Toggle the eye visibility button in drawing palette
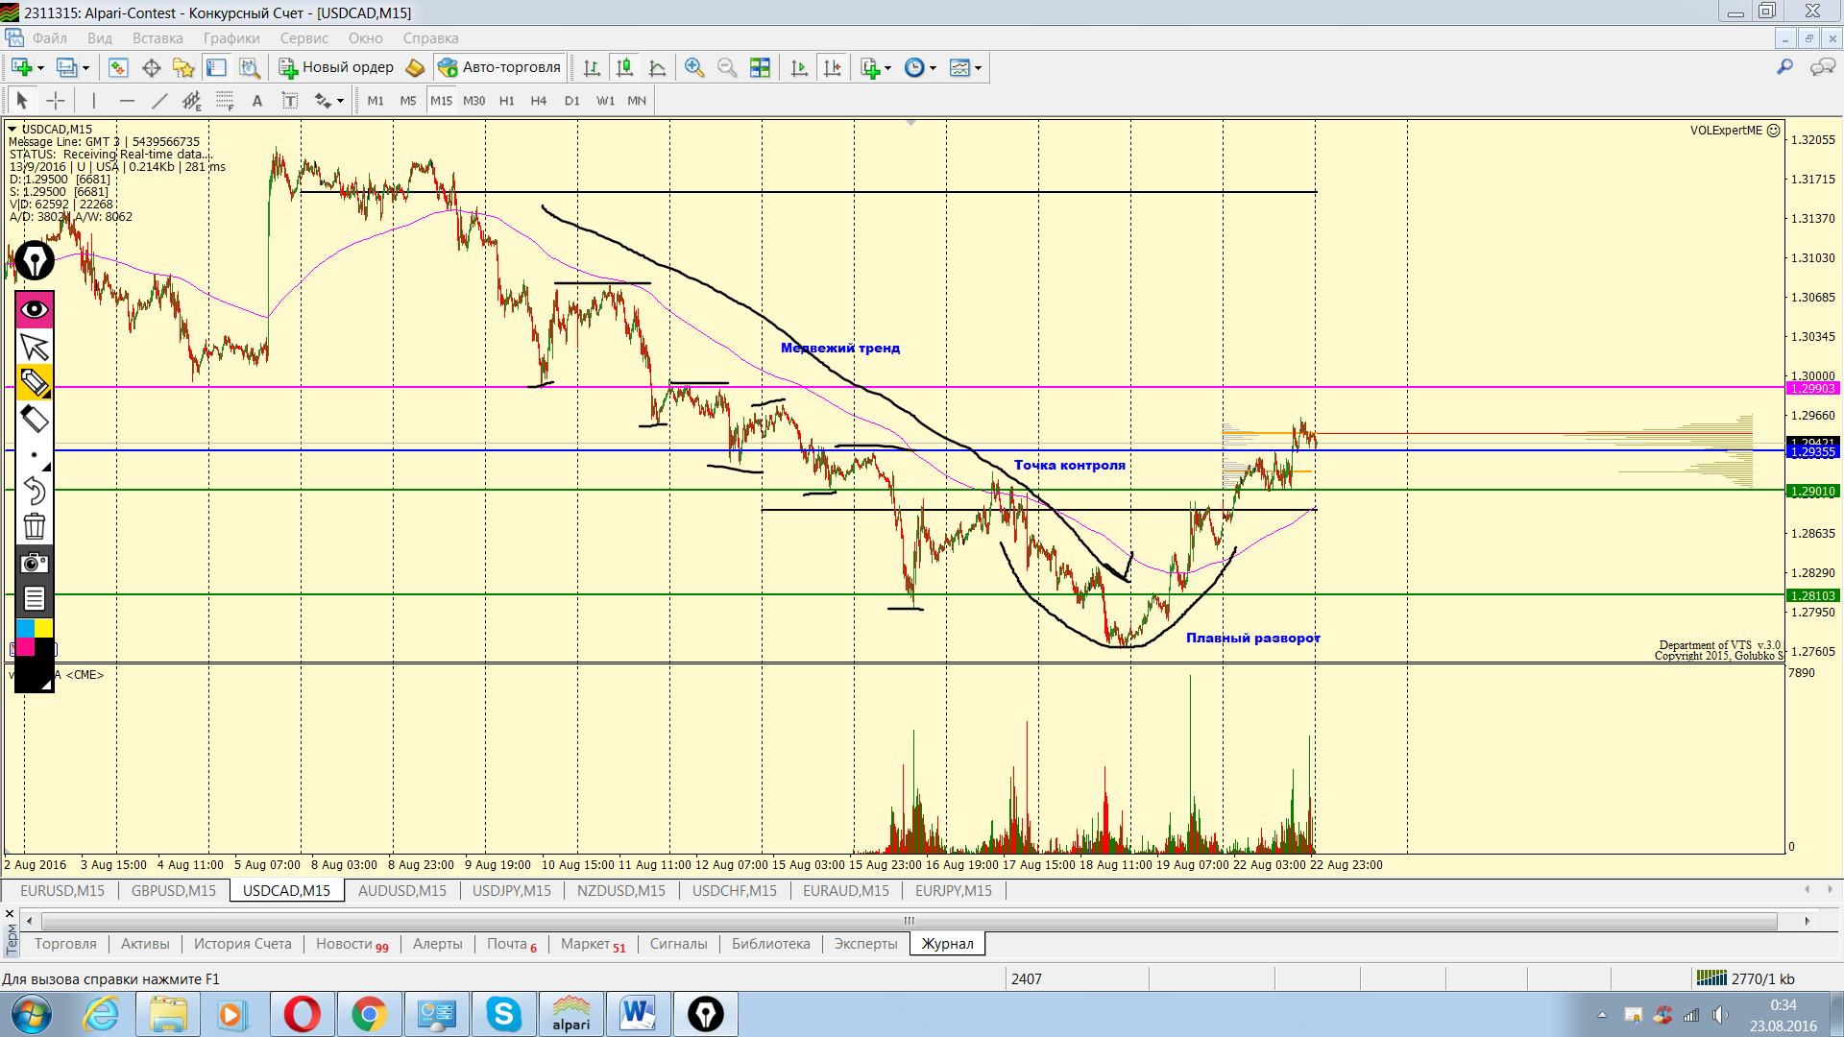Image resolution: width=1844 pixels, height=1037 pixels. pos(35,310)
